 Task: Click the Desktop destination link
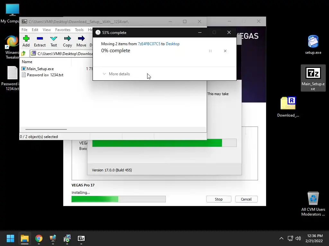click(173, 44)
